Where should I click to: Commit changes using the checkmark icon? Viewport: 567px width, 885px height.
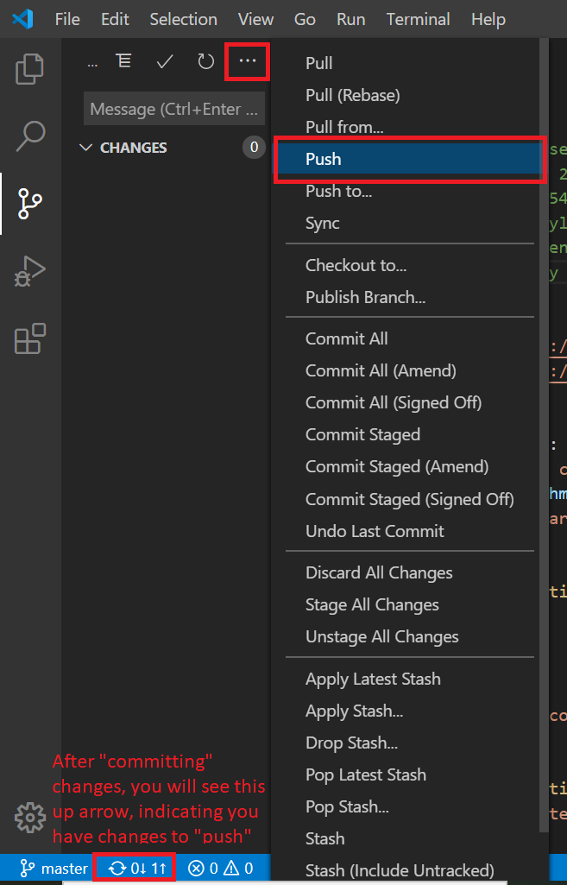click(x=164, y=61)
